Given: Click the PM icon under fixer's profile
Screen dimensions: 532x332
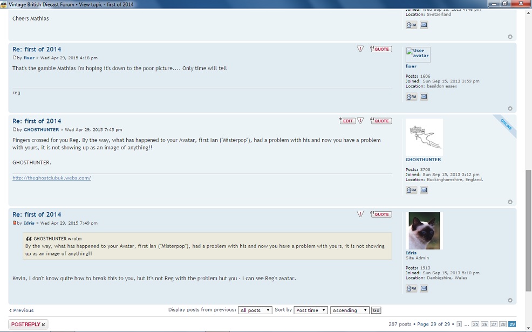Looking at the screenshot, I should [411, 97].
